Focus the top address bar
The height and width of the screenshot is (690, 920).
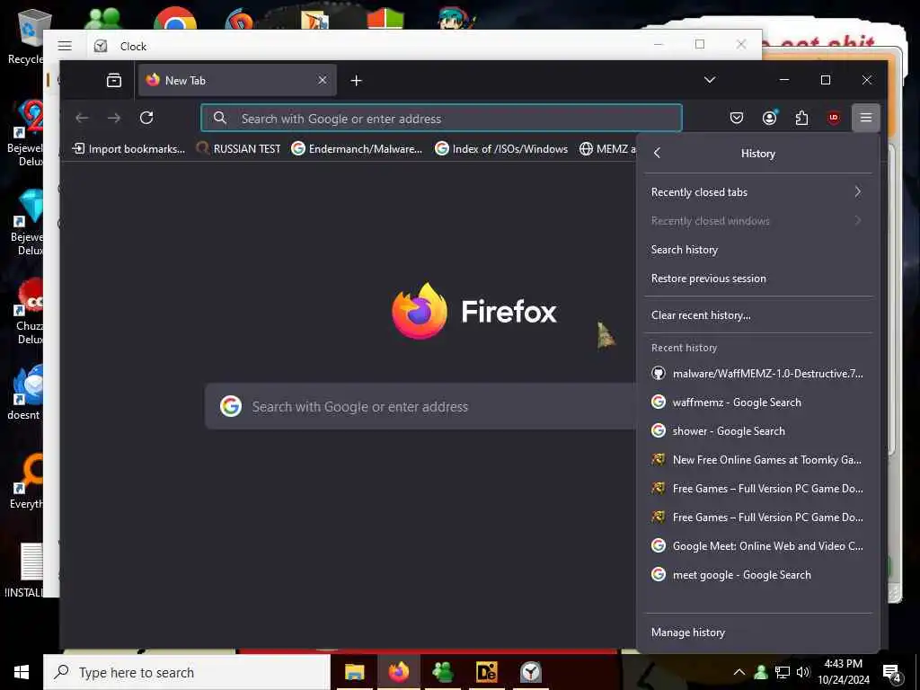coord(441,118)
